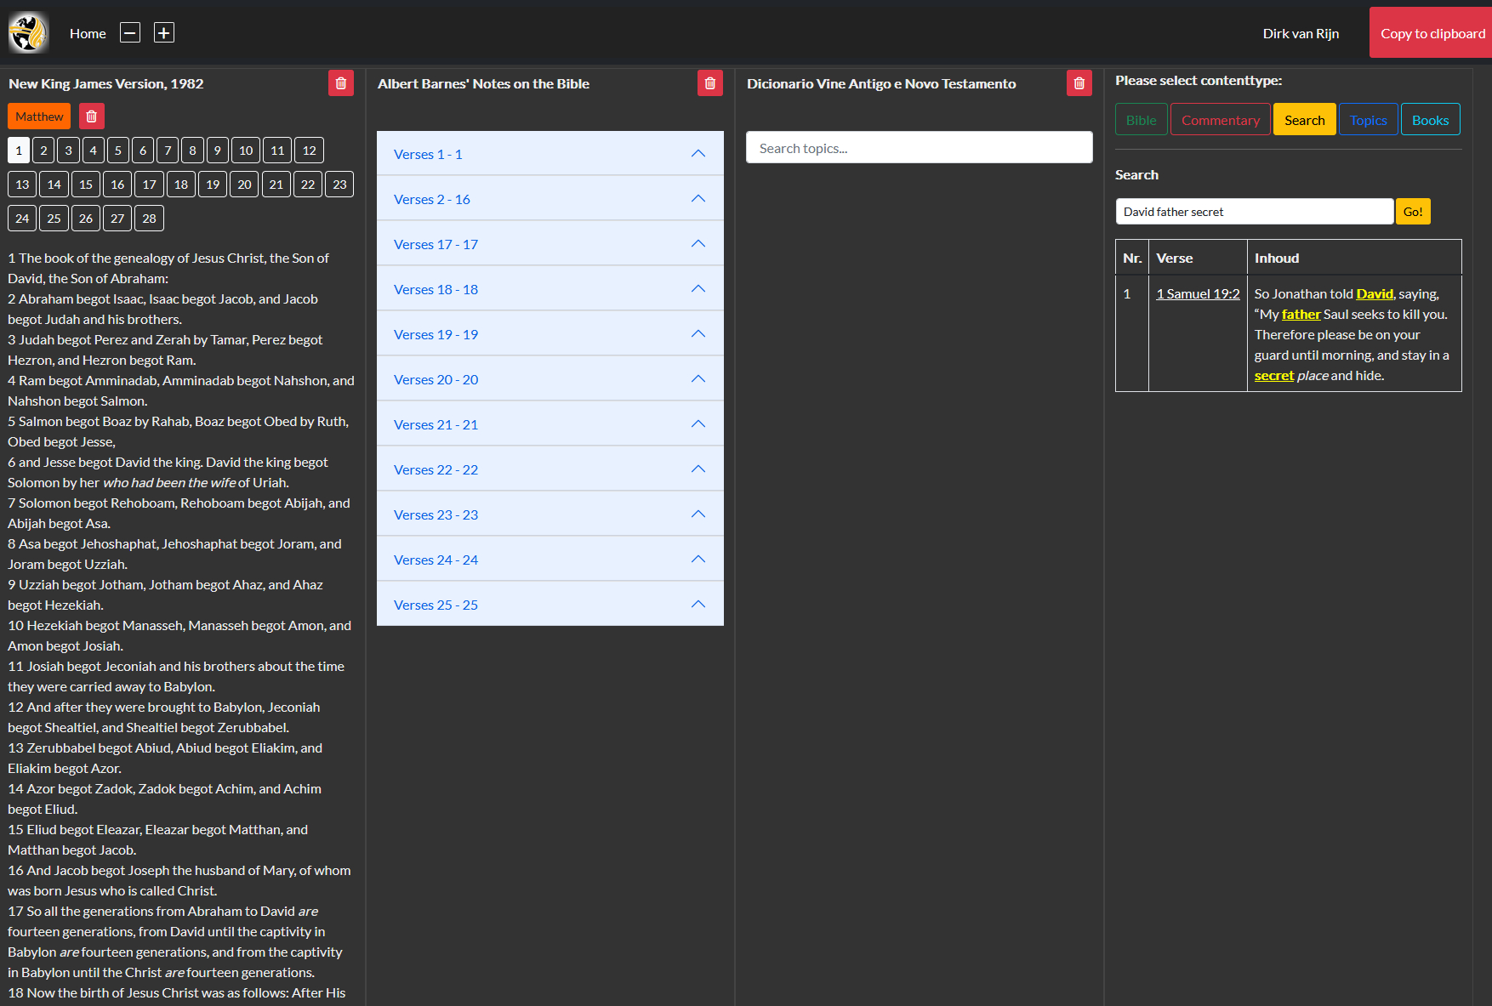
Task: Select the Books content type
Action: 1430,120
